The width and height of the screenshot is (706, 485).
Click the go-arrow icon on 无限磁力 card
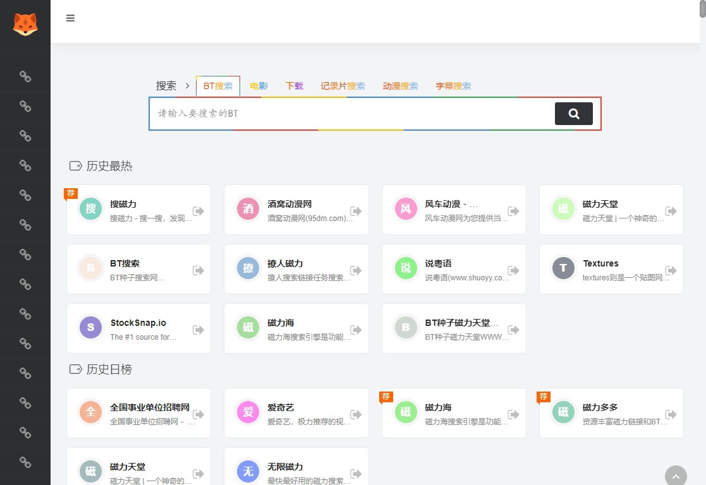356,474
